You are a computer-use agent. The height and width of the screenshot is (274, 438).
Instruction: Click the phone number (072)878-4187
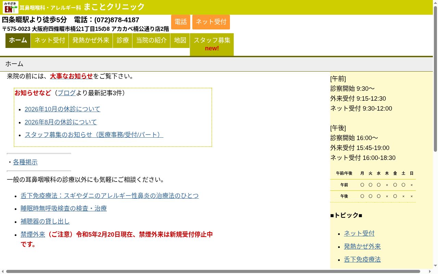tap(117, 20)
